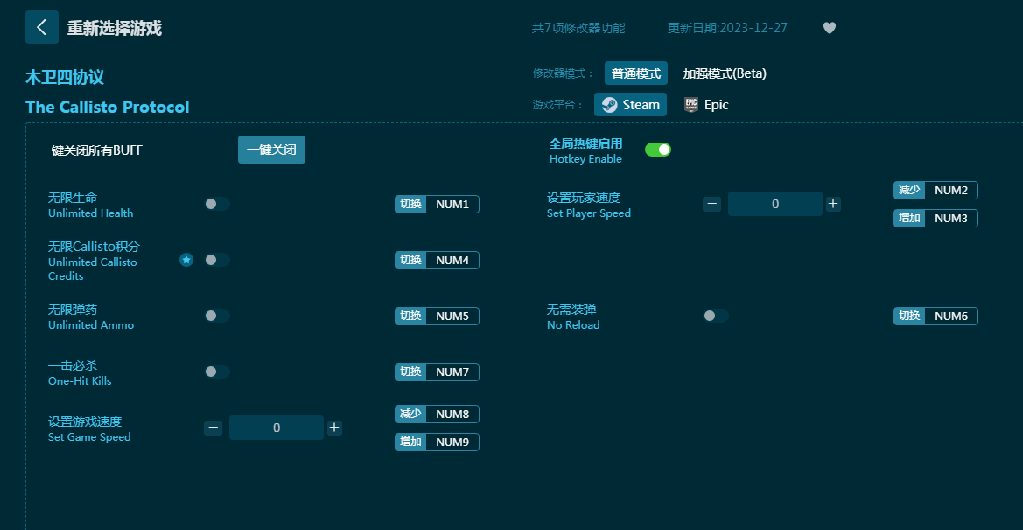Click the player speed value field
This screenshot has width=1023, height=530.
tap(775, 204)
